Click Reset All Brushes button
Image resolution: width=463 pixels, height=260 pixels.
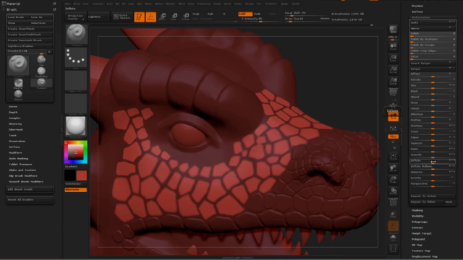pos(30,199)
